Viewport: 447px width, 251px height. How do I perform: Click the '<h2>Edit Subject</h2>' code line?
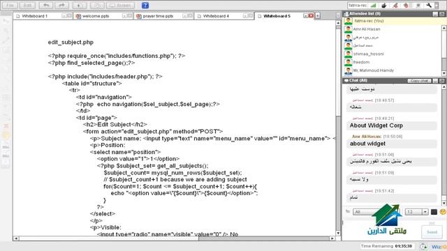pos(115,124)
